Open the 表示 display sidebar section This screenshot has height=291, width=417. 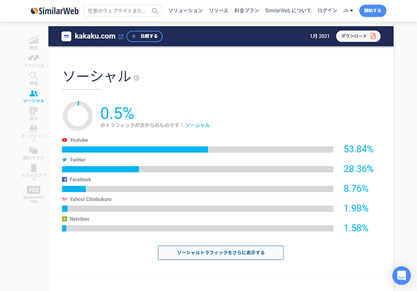(34, 113)
